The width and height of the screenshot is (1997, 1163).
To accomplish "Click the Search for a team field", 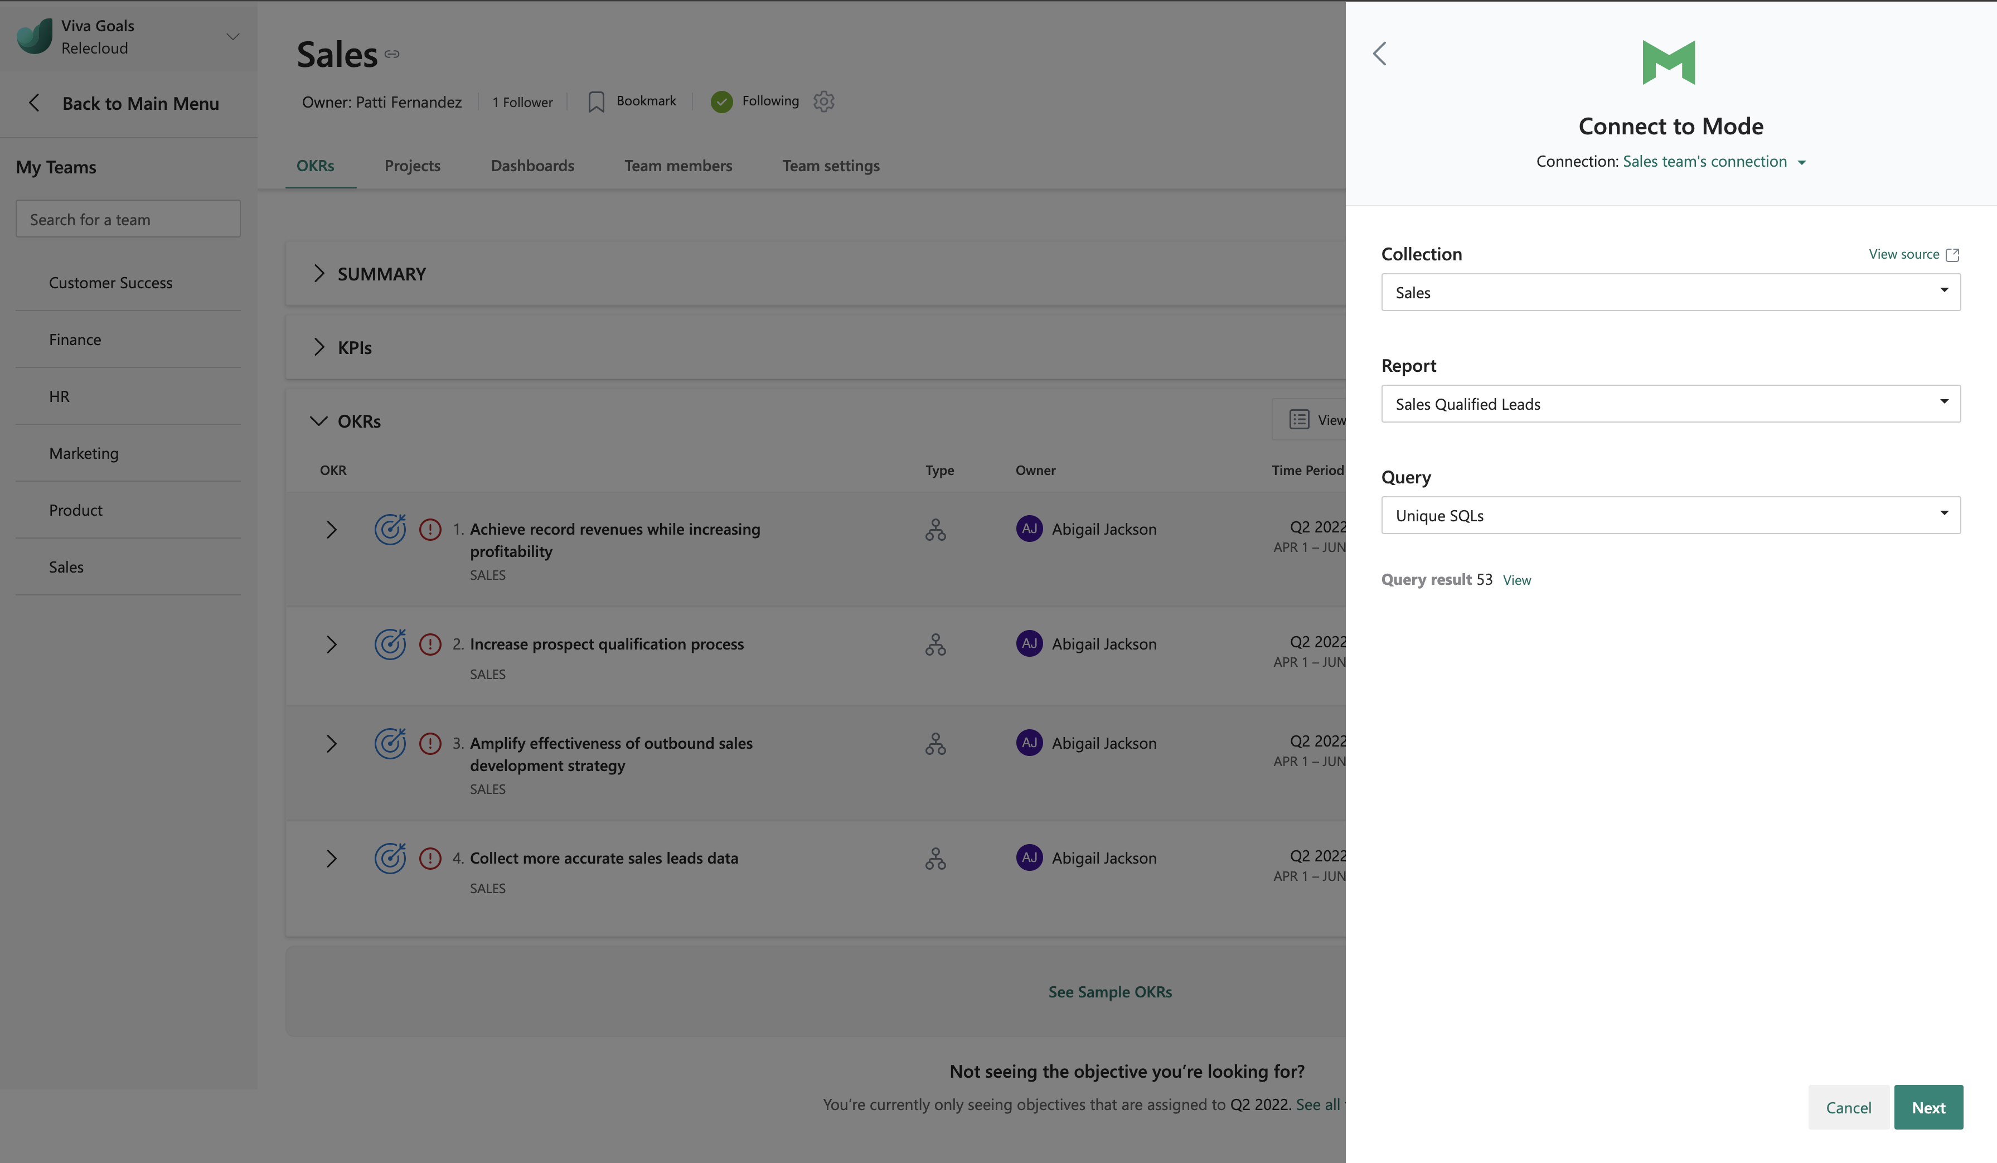I will (128, 220).
